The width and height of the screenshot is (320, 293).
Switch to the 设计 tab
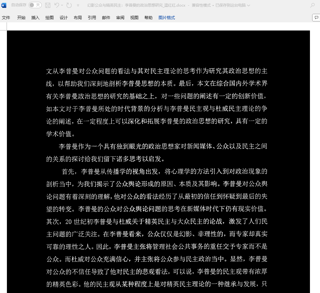tap(64, 18)
